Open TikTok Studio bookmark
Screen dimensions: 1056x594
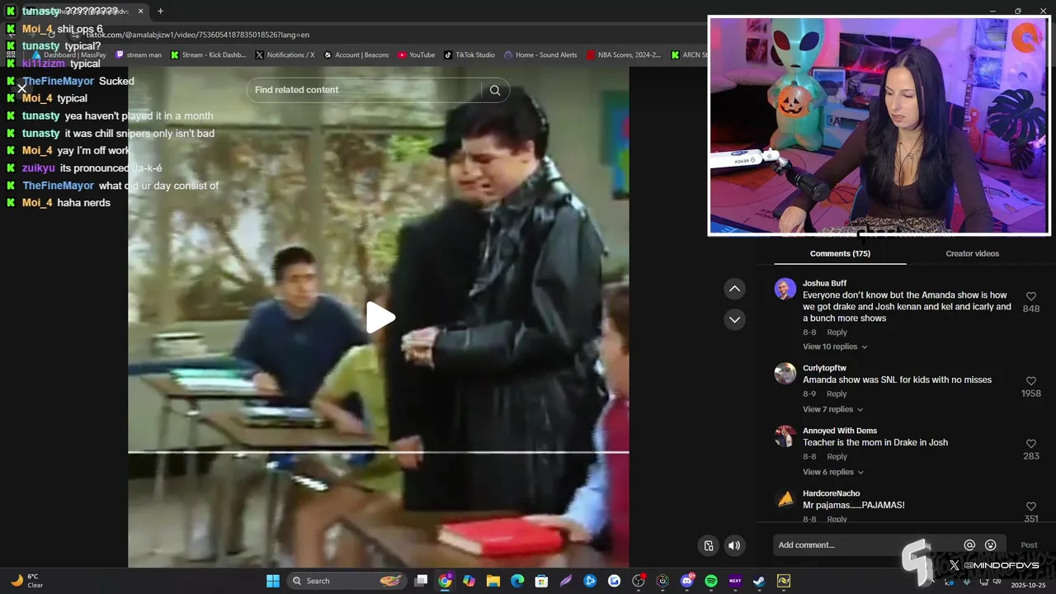(x=469, y=55)
